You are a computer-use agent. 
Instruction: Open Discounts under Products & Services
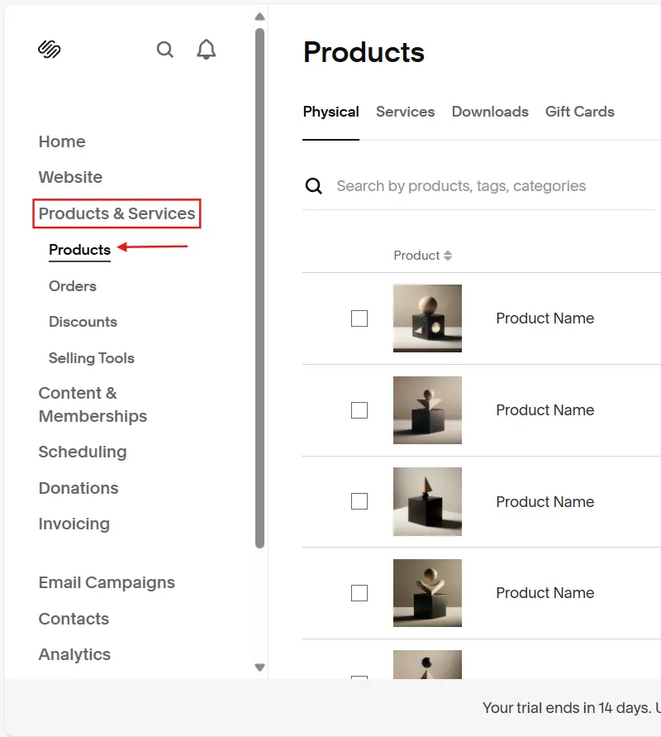[x=83, y=322]
